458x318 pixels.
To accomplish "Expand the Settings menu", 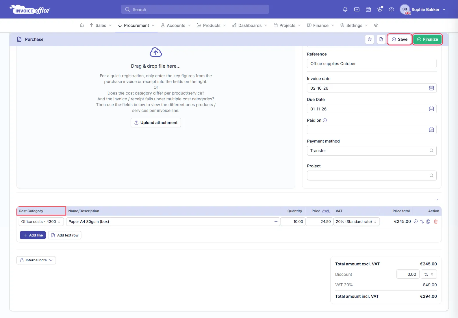I will tap(354, 25).
